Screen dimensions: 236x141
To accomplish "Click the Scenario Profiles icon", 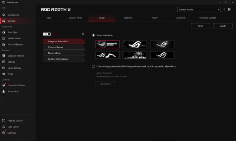I will click(x=4, y=56).
